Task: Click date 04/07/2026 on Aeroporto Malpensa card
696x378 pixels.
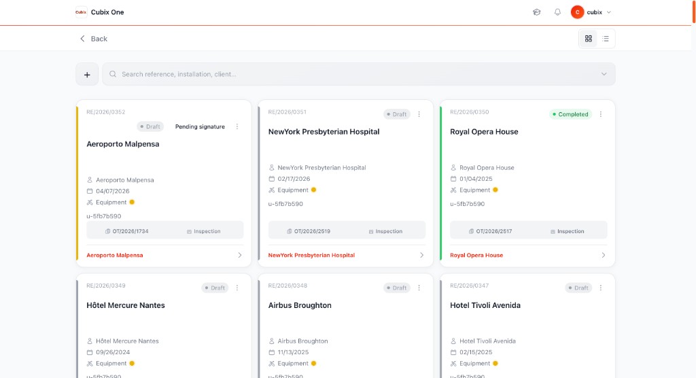Action: point(113,191)
